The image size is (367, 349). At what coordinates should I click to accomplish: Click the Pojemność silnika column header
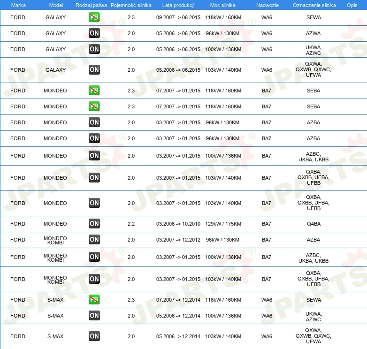coord(131,5)
